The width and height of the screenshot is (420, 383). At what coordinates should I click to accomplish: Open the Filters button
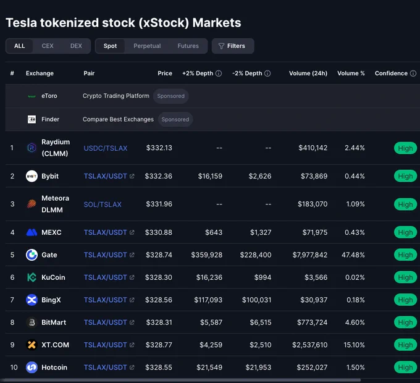point(233,46)
